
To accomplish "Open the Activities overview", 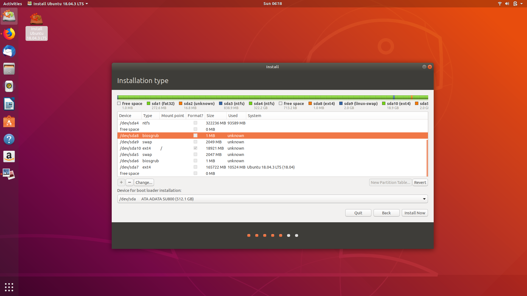I will click(x=13, y=4).
